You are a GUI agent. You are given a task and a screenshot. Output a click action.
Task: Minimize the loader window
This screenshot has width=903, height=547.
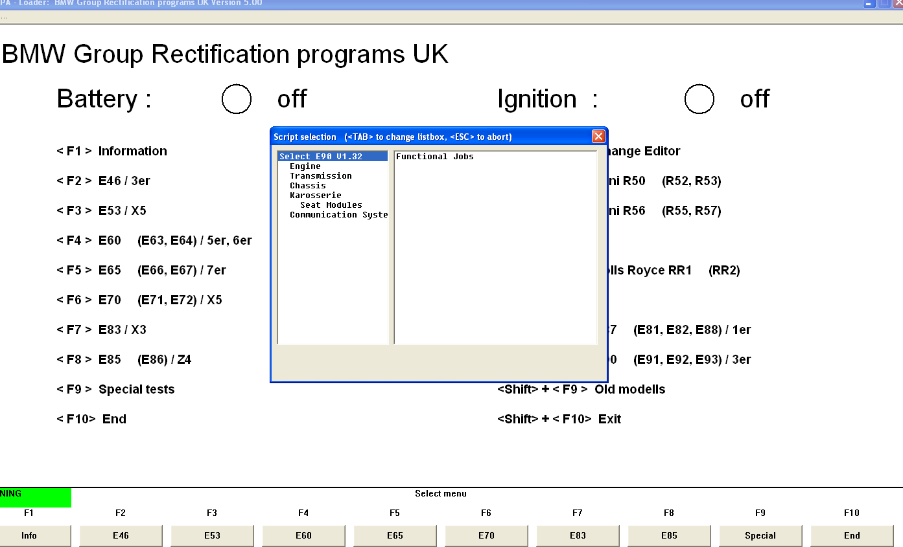[x=869, y=3]
